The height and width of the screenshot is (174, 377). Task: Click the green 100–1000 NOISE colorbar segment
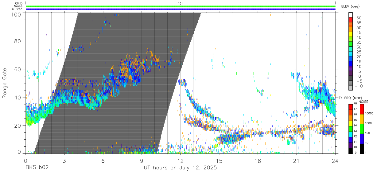click(361, 128)
